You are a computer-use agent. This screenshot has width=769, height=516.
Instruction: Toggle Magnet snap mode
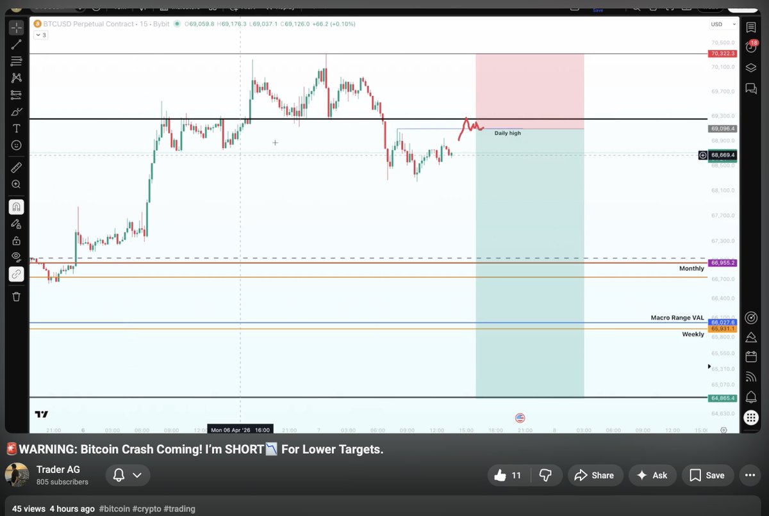pos(17,206)
